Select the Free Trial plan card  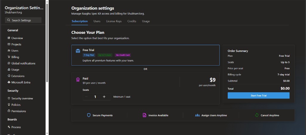click(x=146, y=55)
